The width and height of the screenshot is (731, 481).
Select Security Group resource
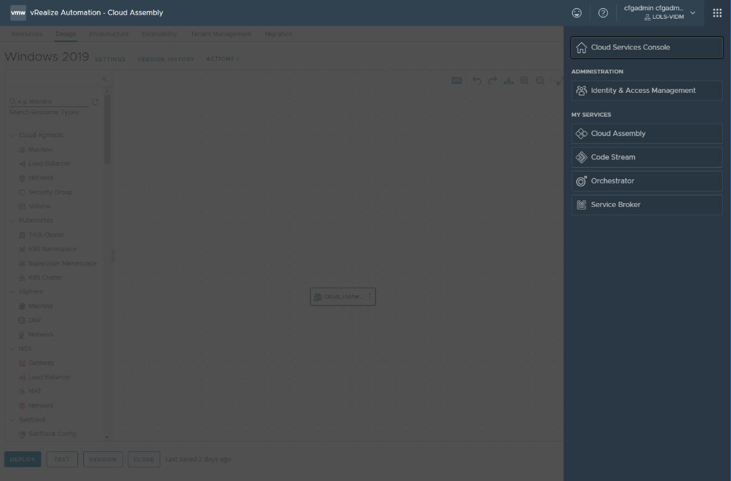coord(45,192)
